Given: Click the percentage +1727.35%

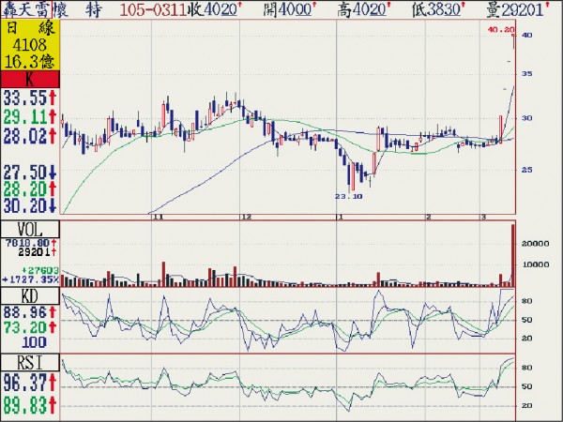Looking at the screenshot, I should [30, 279].
